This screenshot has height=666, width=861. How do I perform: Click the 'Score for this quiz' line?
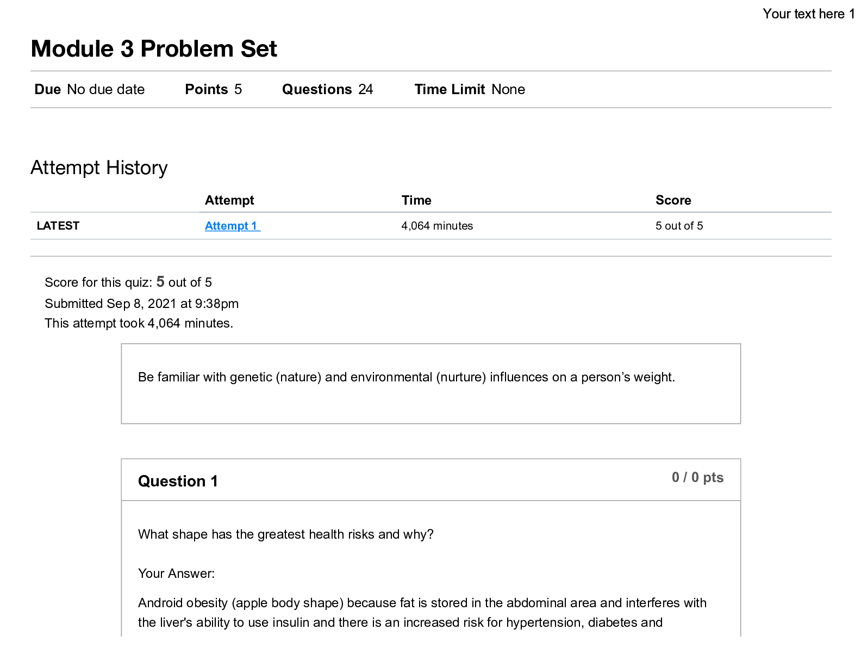point(128,282)
